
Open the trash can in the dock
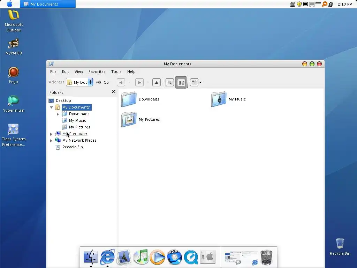(x=266, y=258)
